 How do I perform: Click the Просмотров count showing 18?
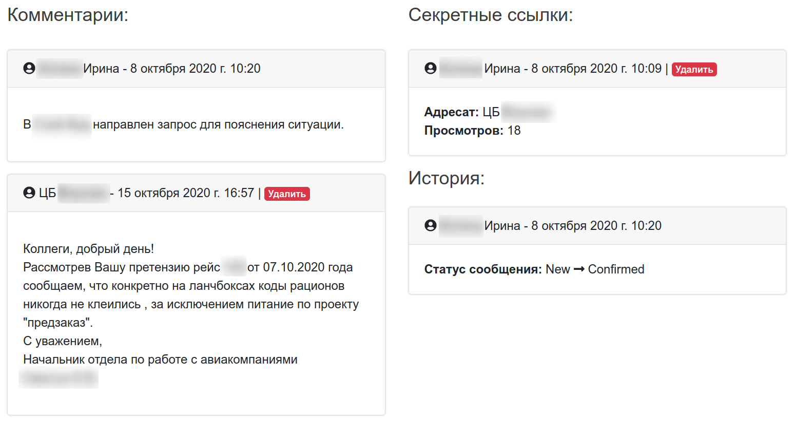(515, 131)
